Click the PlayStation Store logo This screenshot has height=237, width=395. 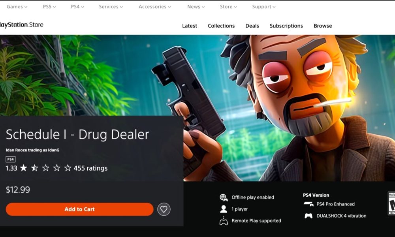(22, 24)
